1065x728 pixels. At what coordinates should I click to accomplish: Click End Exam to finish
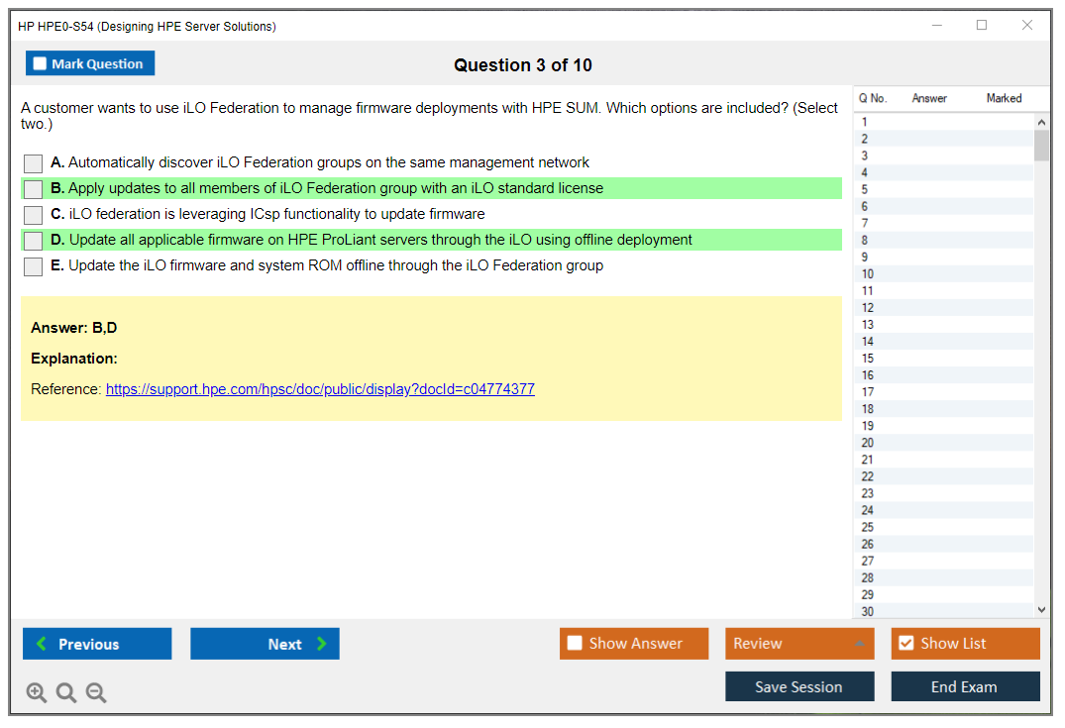(x=965, y=685)
